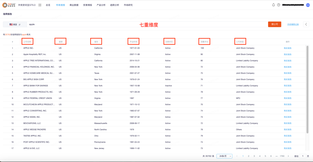Image resolution: width=313 pixels, height=162 pixels.
Task: Click the NPO company type cell
Action: tap(238, 98)
